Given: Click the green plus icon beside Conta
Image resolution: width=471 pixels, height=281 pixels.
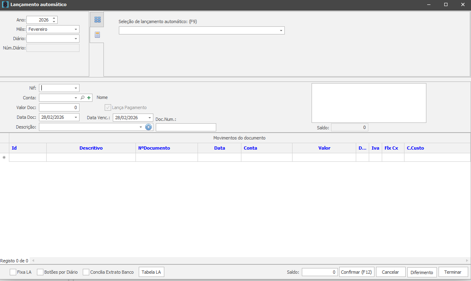Looking at the screenshot, I should click(x=89, y=98).
